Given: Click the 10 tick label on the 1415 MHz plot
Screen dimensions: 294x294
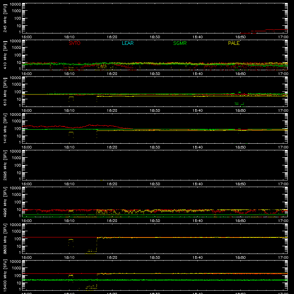Looking at the screenshot, I should [x=19, y=136].
